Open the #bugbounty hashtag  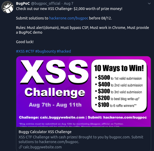(46, 51)
